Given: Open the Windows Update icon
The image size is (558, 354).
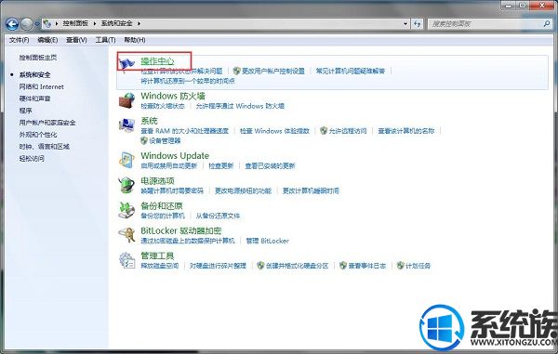Looking at the screenshot, I should click(126, 161).
